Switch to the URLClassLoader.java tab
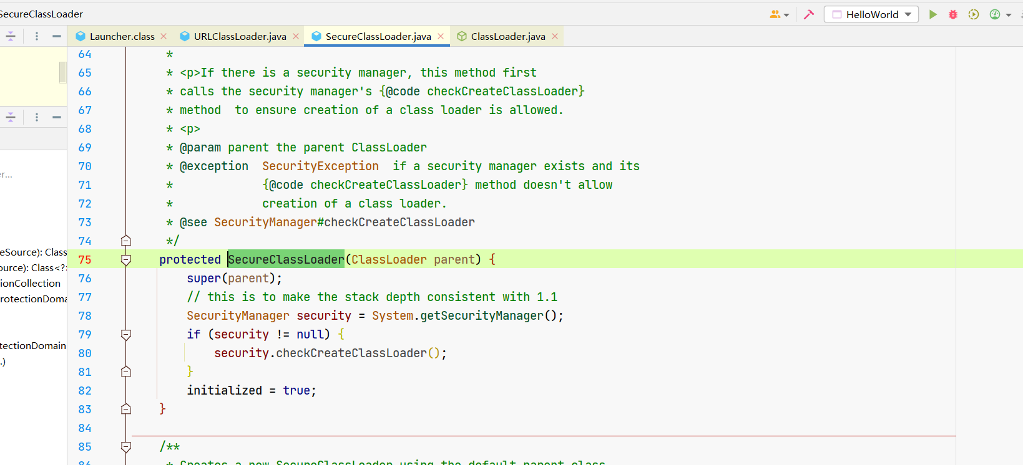 point(240,36)
